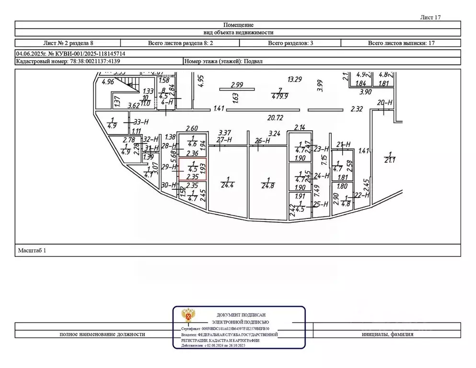
Task: Click the red-outlined room 29-Н
Action: [x=193, y=169]
